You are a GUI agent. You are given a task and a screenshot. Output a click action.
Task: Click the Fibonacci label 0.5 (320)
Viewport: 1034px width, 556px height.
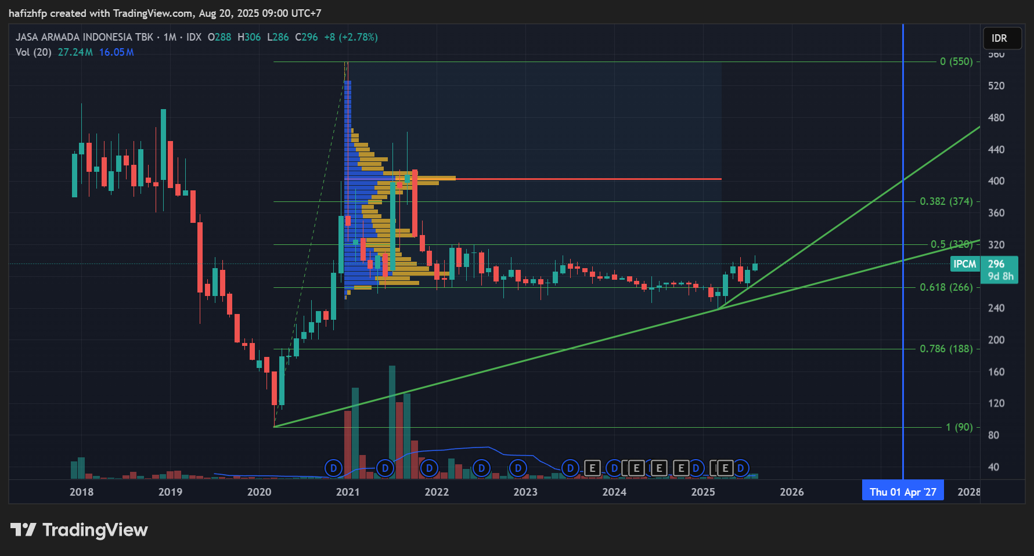pos(952,244)
